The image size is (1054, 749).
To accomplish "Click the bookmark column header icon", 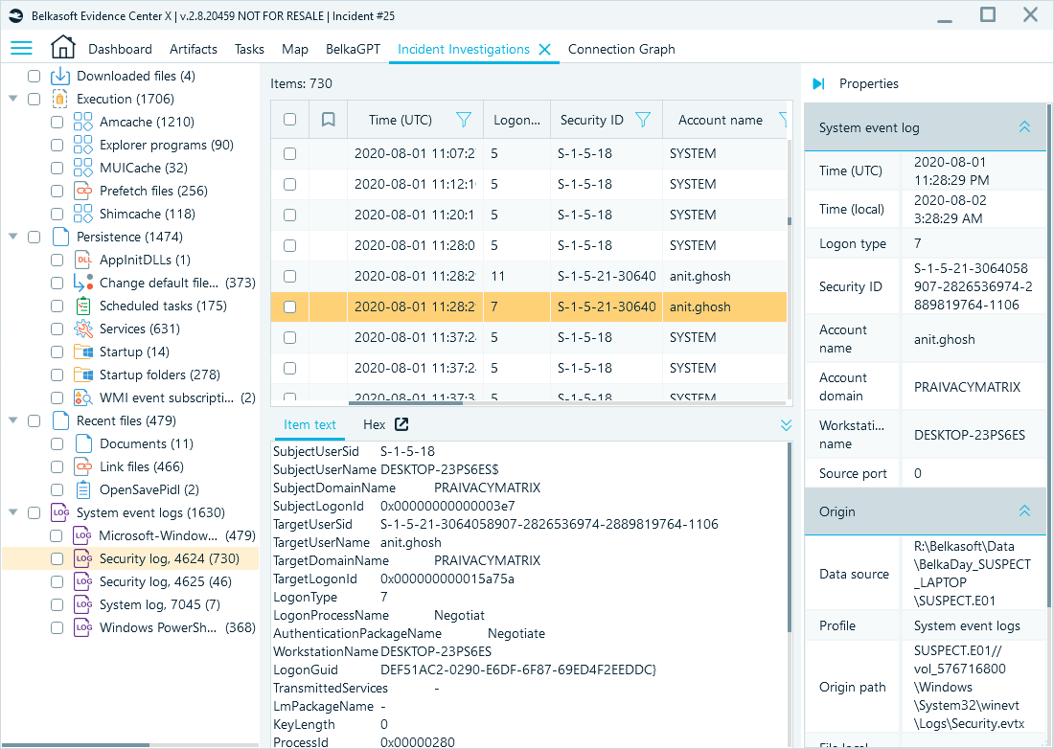I will pos(328,120).
